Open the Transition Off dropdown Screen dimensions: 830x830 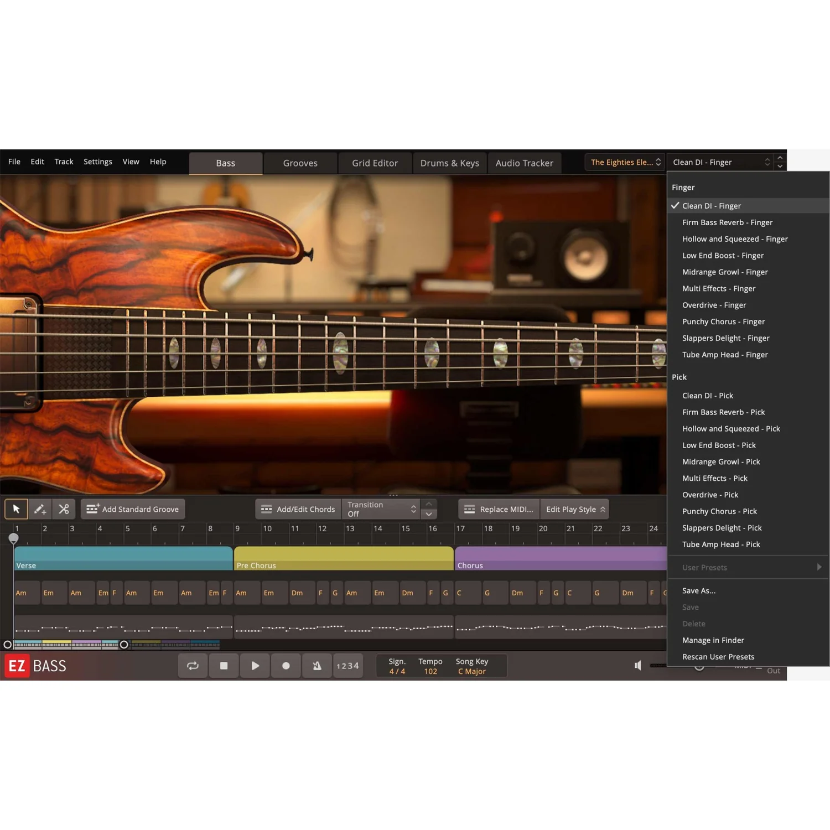tap(381, 509)
